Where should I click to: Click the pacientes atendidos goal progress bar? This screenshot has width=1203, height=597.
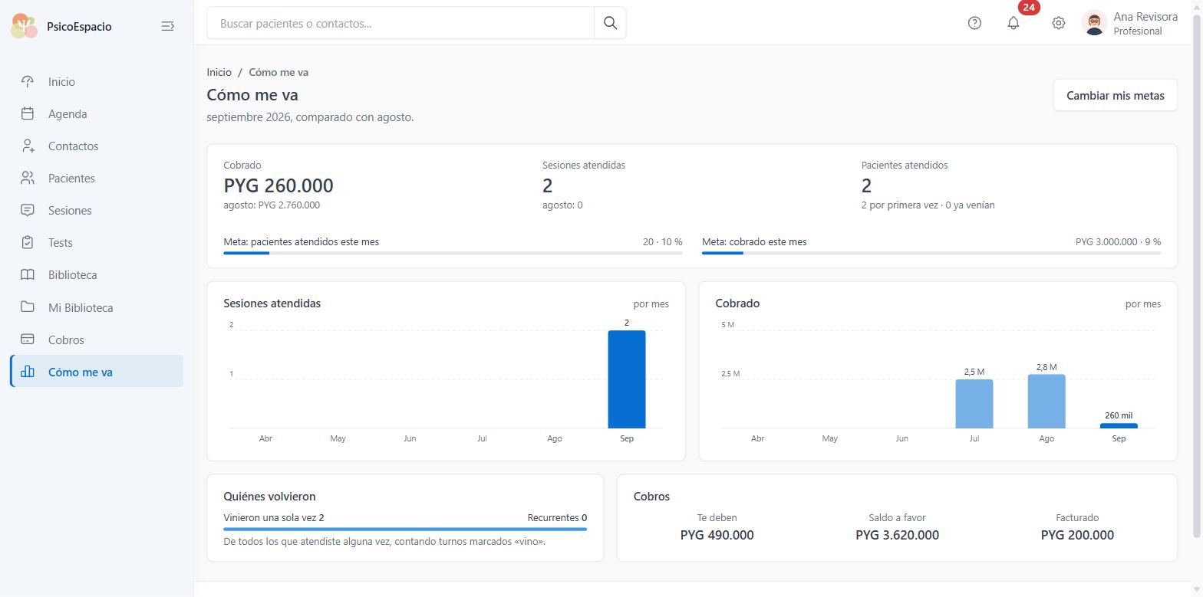click(453, 253)
